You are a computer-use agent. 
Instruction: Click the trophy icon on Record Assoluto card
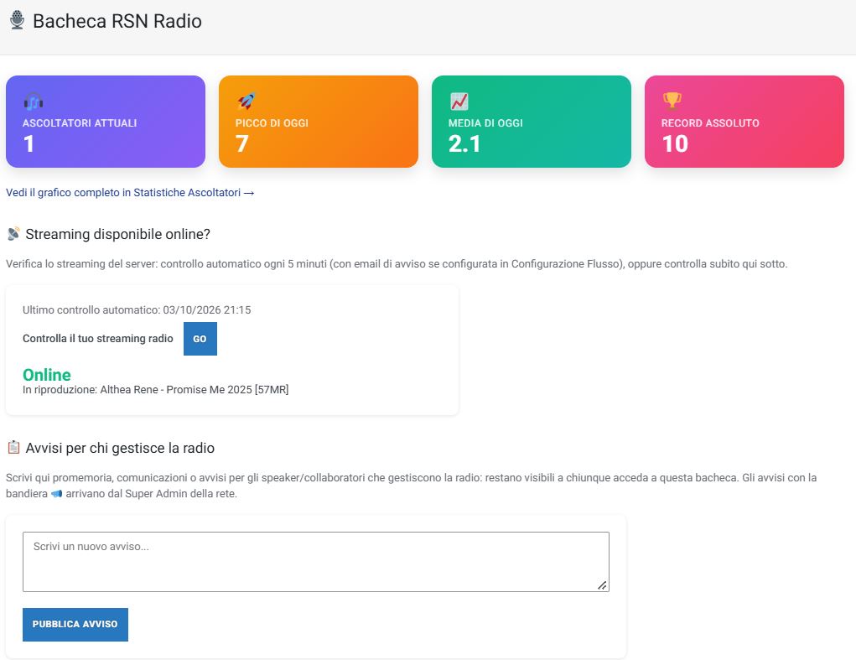672,101
